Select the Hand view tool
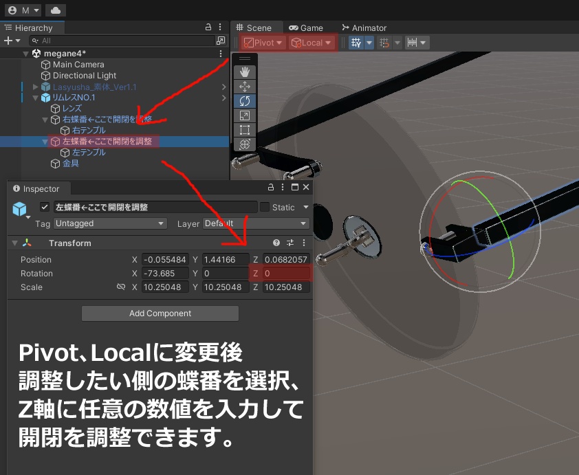Screen dimensions: 579x475 (x=244, y=72)
